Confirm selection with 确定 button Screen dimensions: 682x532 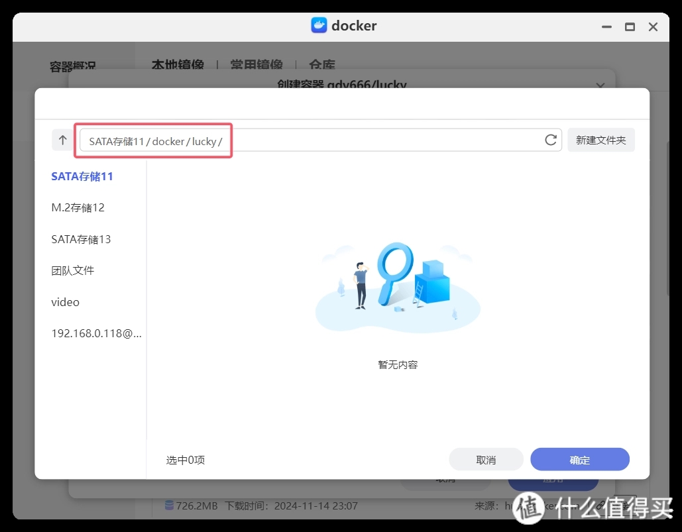coord(580,459)
